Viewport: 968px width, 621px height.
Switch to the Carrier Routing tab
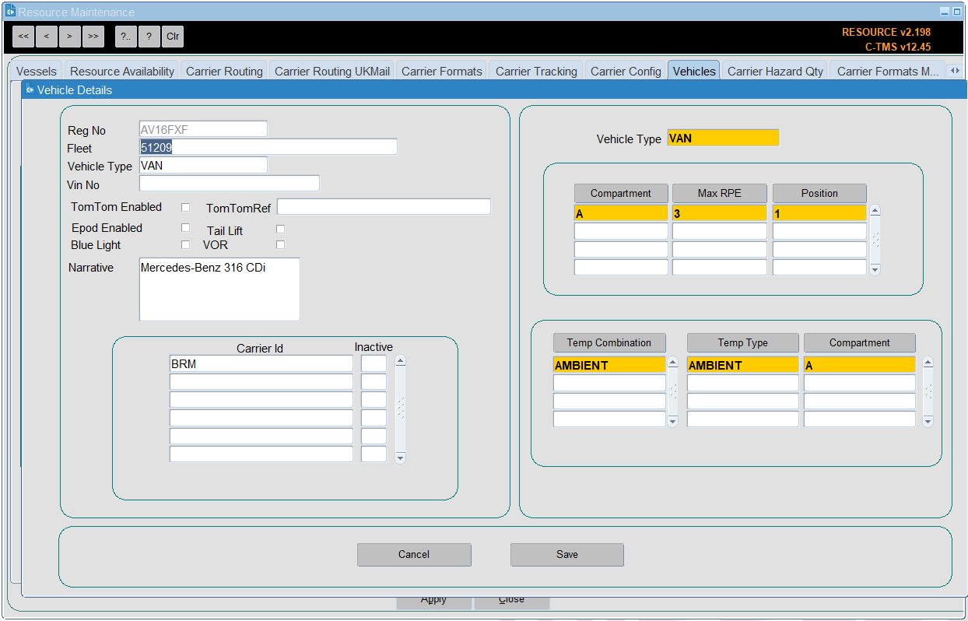[224, 71]
